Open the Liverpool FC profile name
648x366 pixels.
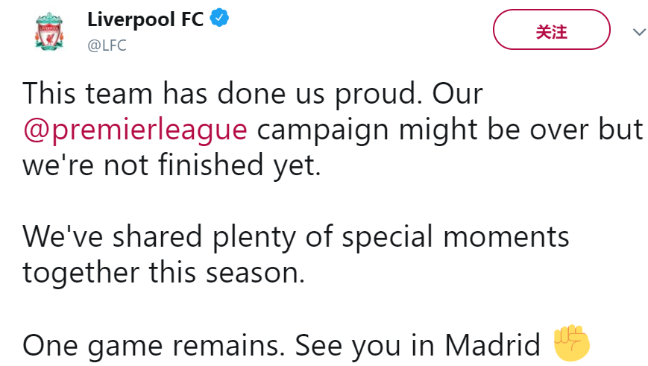pyautogui.click(x=145, y=20)
